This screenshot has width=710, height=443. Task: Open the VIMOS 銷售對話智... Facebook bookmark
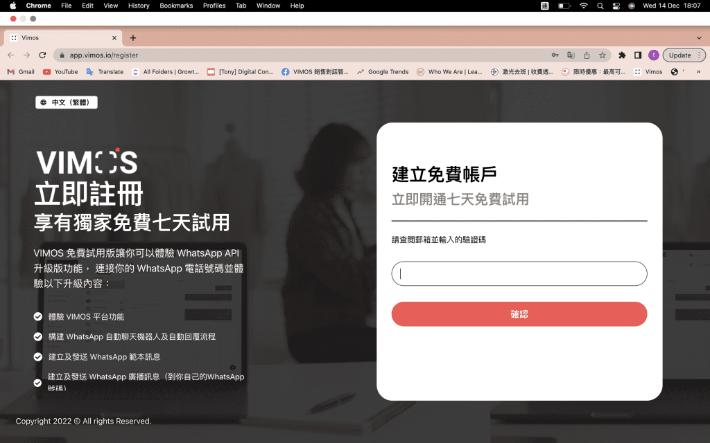click(315, 72)
